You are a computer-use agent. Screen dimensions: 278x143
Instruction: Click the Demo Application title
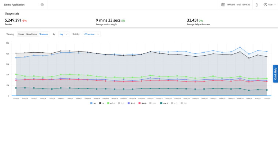(14, 5)
